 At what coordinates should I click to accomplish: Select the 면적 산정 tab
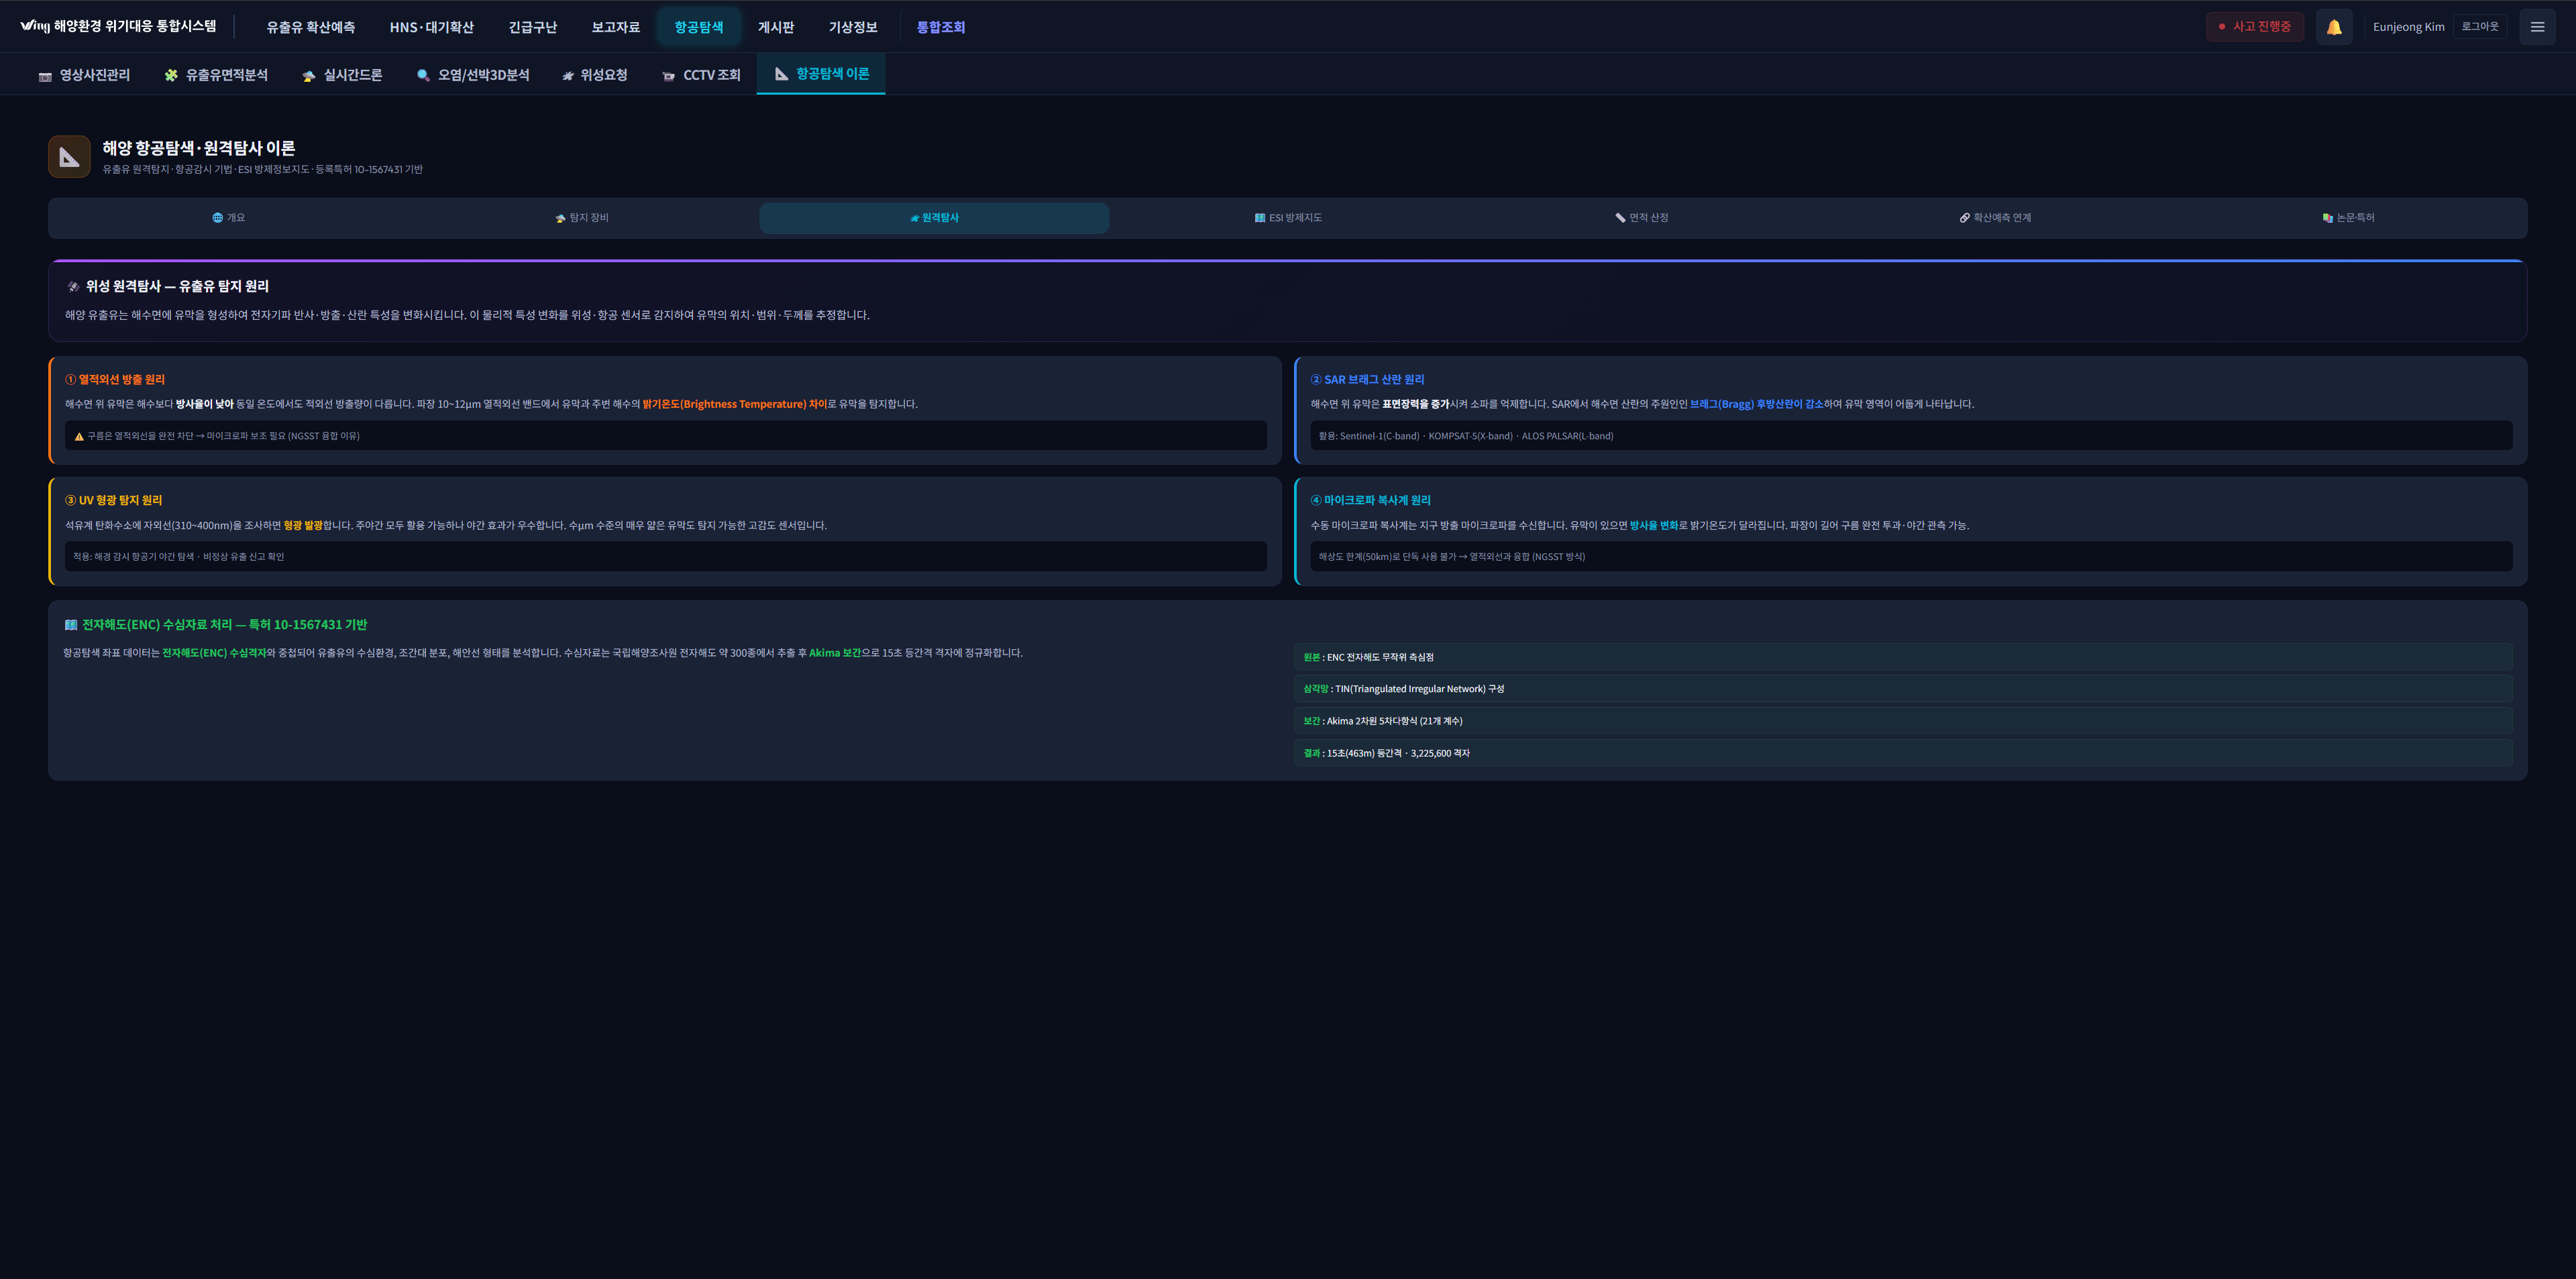coord(1641,218)
